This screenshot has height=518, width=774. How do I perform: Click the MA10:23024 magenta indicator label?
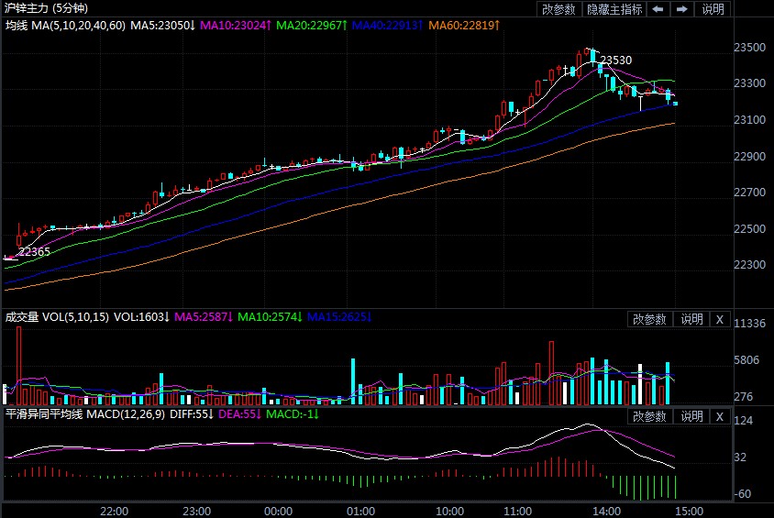tap(235, 25)
